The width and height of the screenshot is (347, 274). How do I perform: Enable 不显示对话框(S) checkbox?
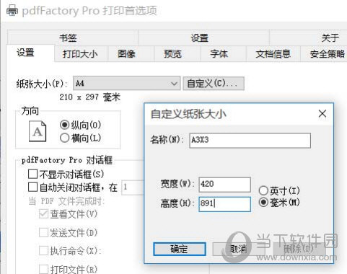tap(32, 174)
